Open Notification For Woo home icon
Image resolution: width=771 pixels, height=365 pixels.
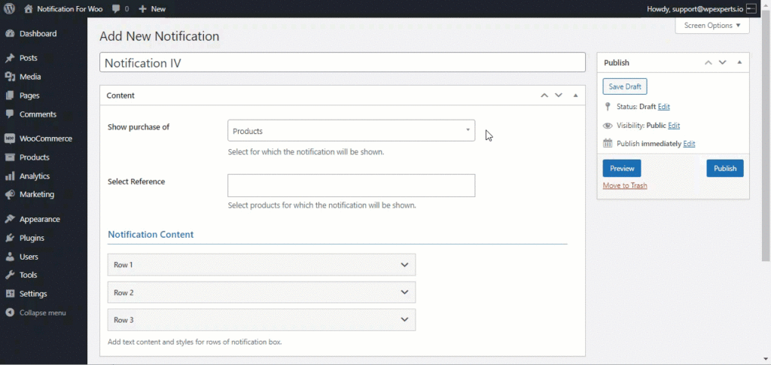[29, 9]
